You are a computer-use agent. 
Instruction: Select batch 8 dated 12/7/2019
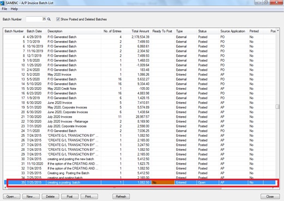(139, 56)
